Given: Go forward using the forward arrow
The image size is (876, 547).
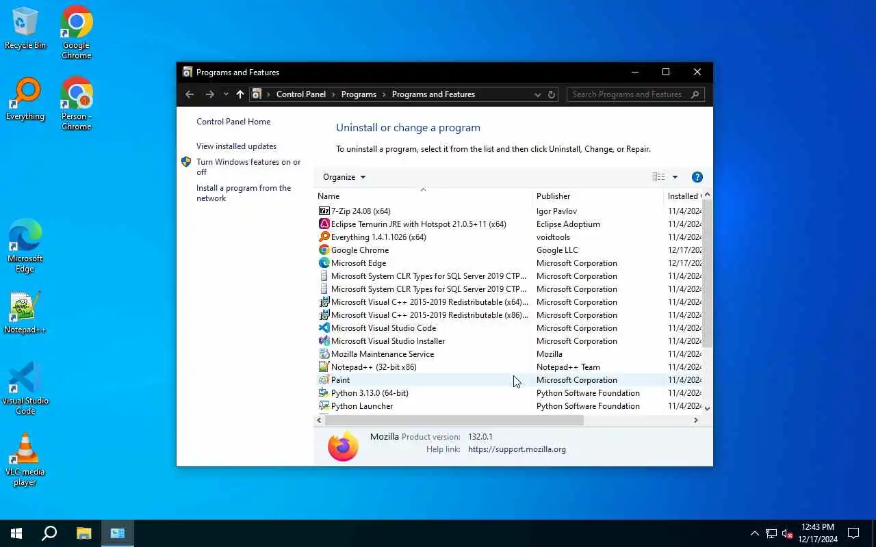Looking at the screenshot, I should pos(210,94).
